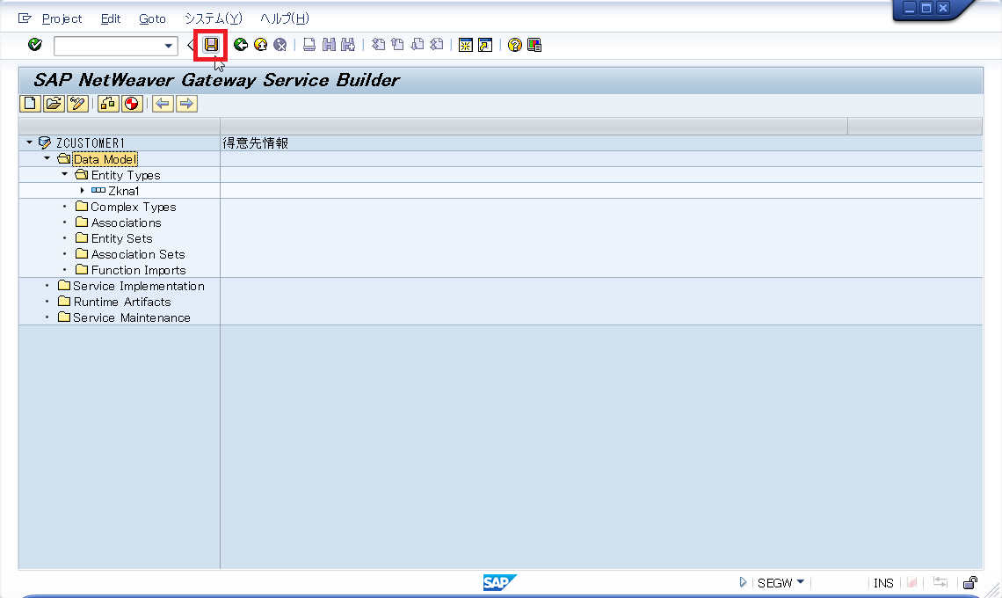Click the Find binoculars icon
The height and width of the screenshot is (598, 1002).
click(x=329, y=45)
